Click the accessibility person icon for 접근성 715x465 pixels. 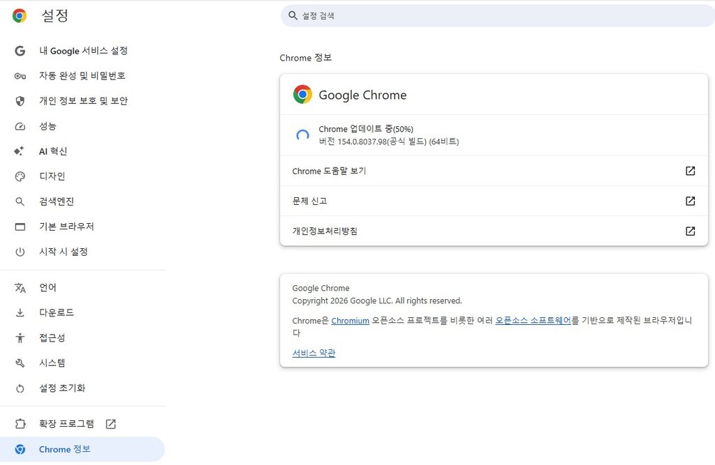tap(20, 337)
